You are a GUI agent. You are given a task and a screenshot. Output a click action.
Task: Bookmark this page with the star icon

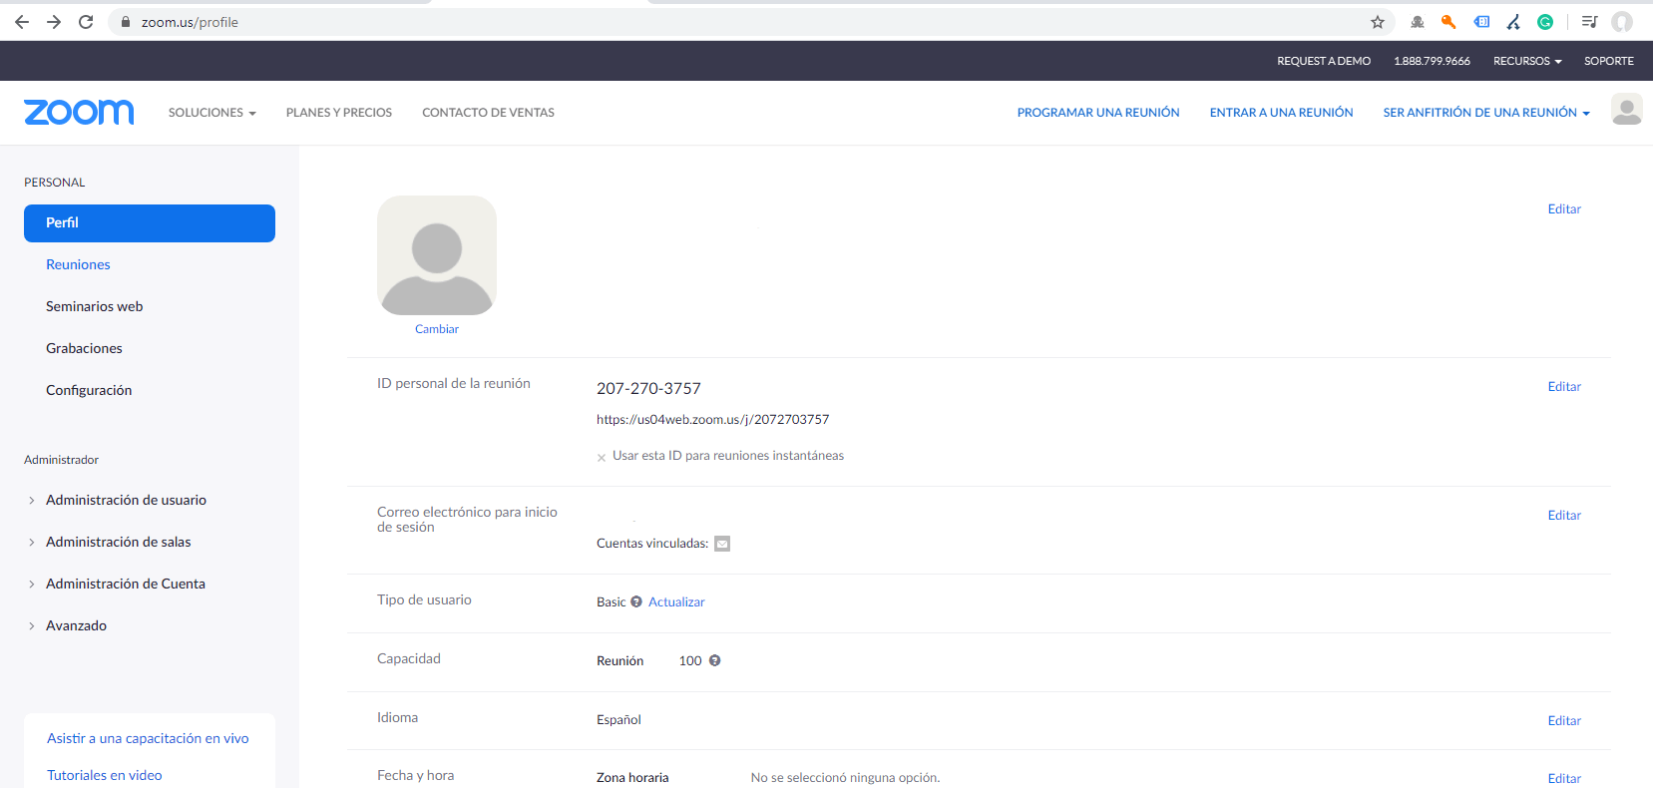(x=1378, y=22)
